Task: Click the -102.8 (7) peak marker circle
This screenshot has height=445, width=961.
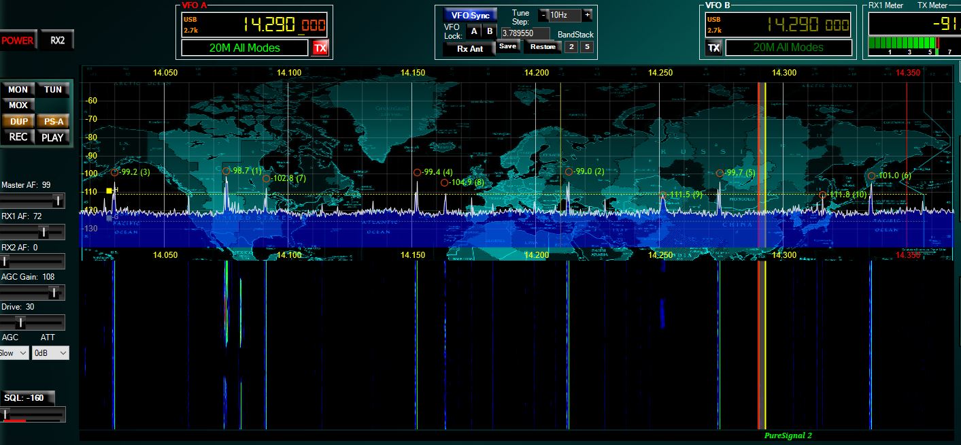Action: coord(266,179)
